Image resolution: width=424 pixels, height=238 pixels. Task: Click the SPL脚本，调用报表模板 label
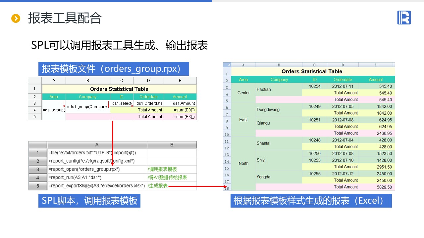point(89,201)
